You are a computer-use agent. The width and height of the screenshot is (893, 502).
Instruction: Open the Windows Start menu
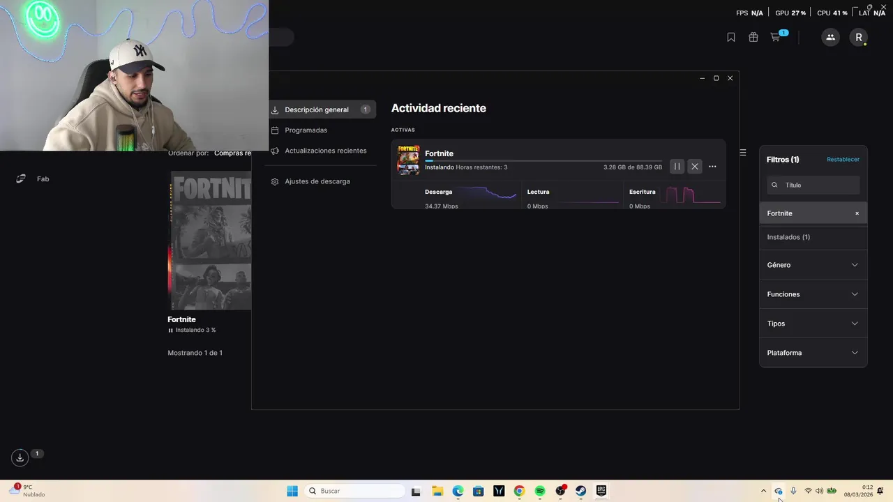(x=292, y=491)
